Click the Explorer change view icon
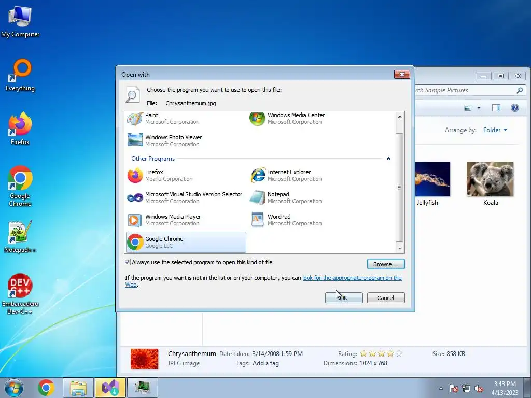Image resolution: width=531 pixels, height=398 pixels. tap(468, 108)
